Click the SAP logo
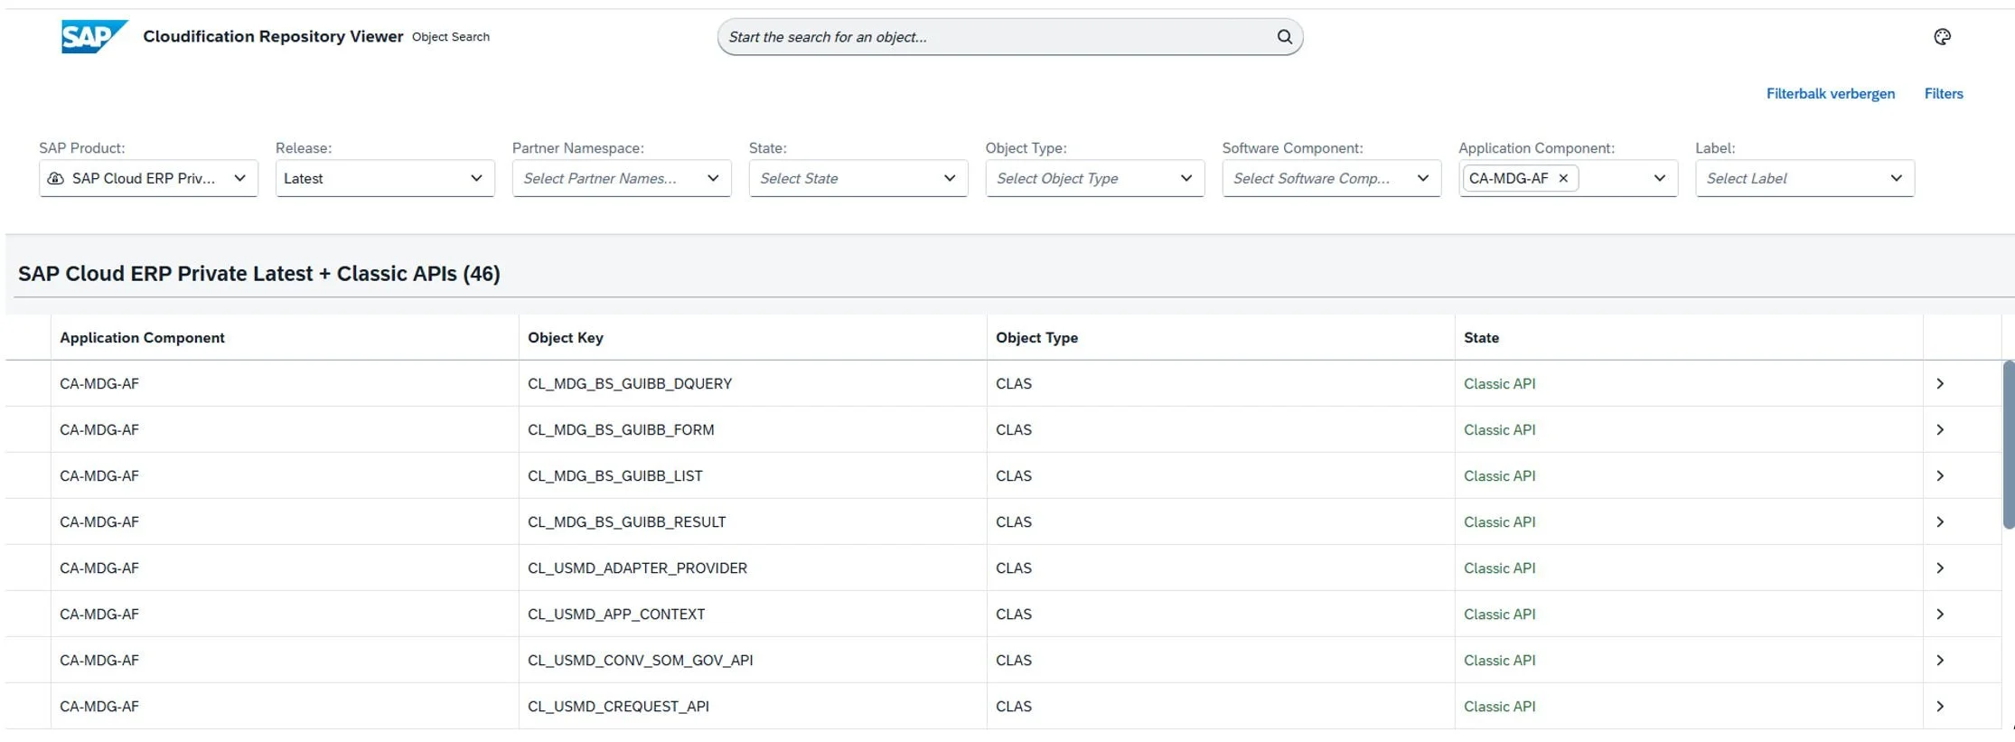The width and height of the screenshot is (2015, 742). (94, 37)
